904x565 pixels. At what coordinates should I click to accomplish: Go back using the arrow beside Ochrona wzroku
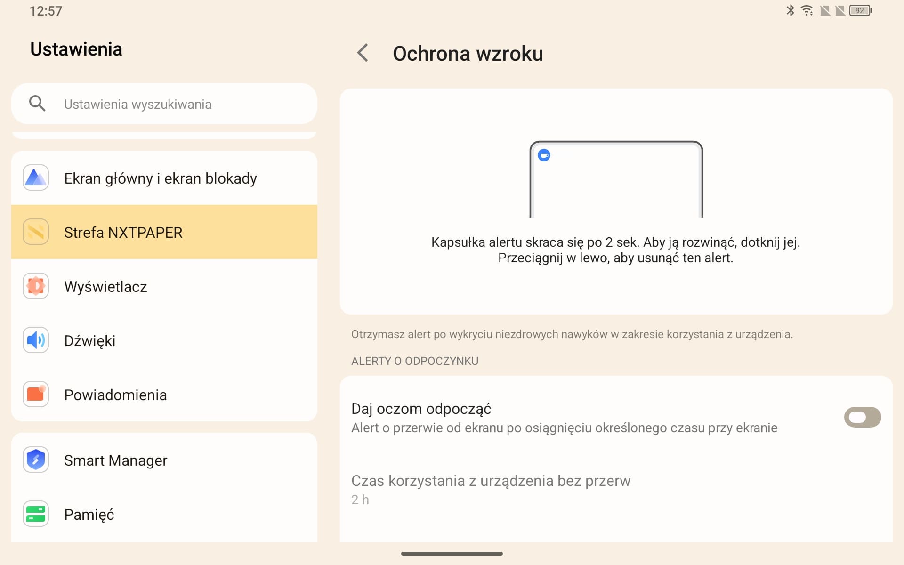[x=363, y=53]
